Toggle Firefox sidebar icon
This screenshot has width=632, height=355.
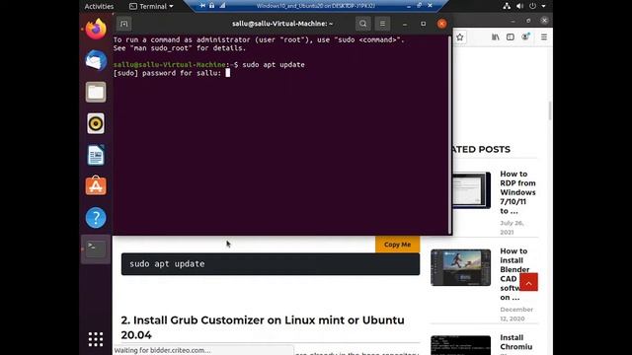(511, 37)
